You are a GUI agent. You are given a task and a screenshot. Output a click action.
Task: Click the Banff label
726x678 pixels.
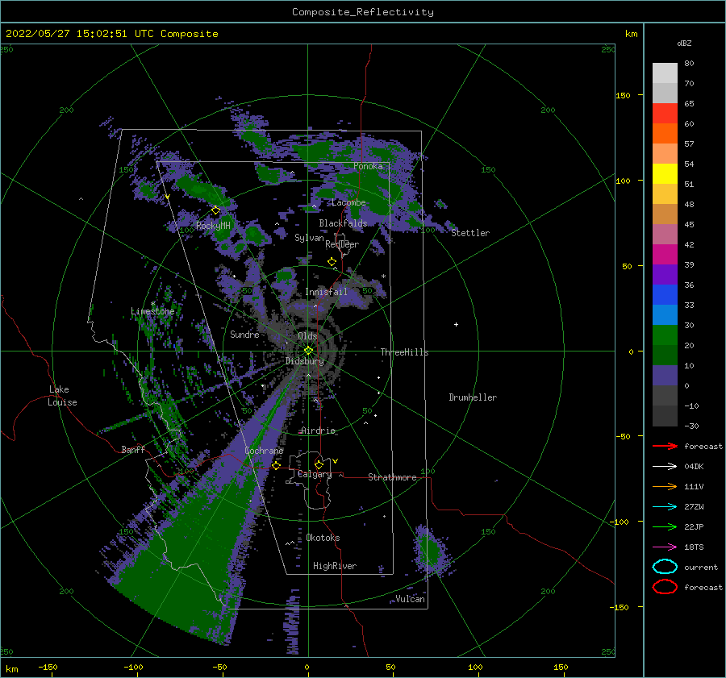[x=133, y=449]
